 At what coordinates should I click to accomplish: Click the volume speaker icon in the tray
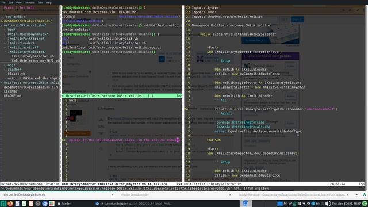pos(328,204)
